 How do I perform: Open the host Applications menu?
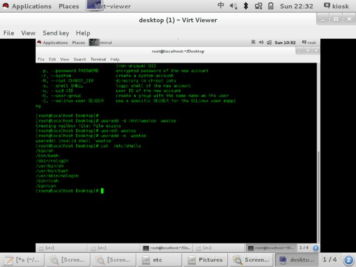32,6
